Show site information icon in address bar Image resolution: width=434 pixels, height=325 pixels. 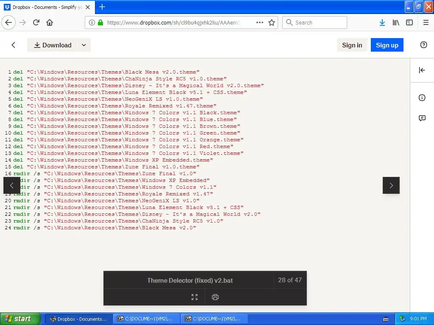pyautogui.click(x=92, y=22)
